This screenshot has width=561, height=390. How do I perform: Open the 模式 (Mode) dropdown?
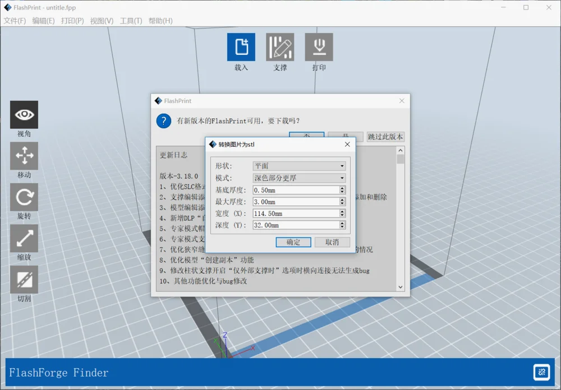click(x=299, y=178)
